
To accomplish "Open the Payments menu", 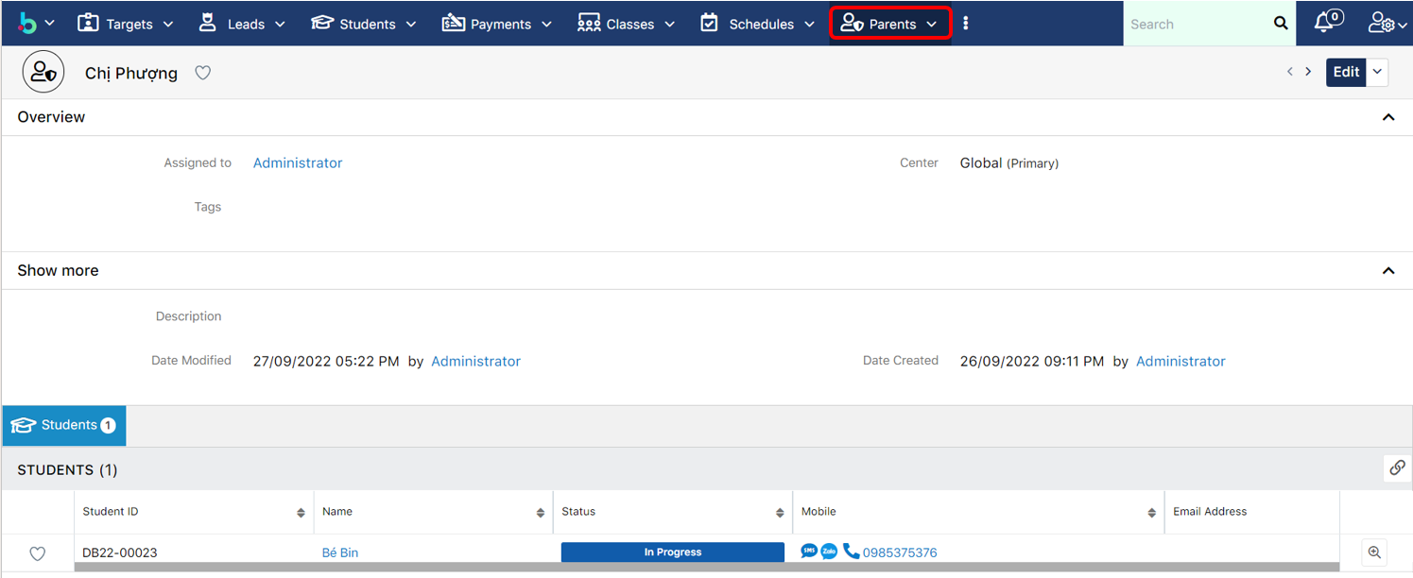I will pyautogui.click(x=499, y=24).
